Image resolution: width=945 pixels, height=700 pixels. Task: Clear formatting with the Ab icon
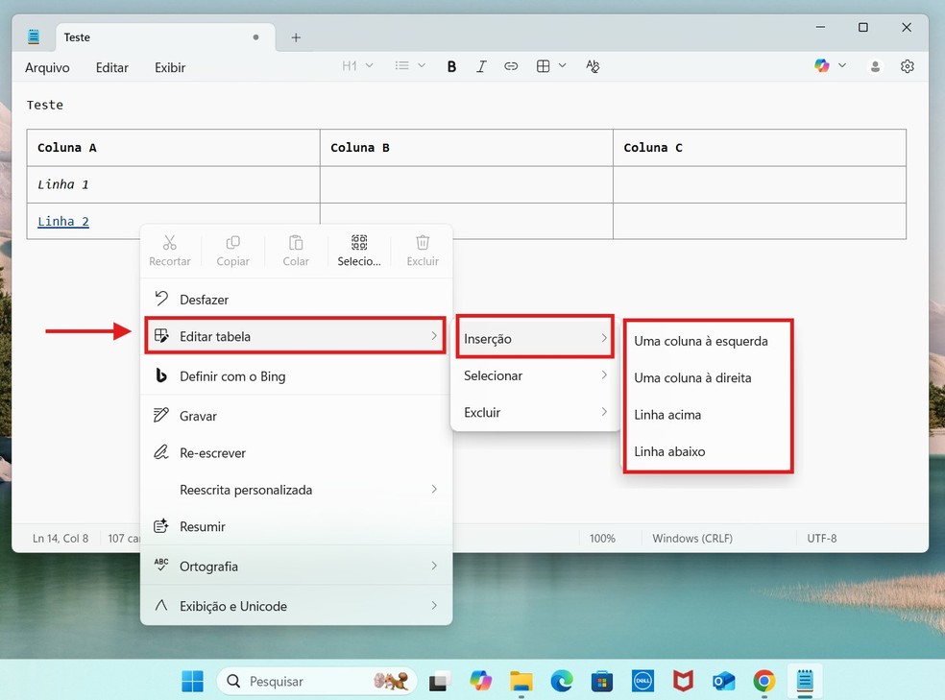593,66
